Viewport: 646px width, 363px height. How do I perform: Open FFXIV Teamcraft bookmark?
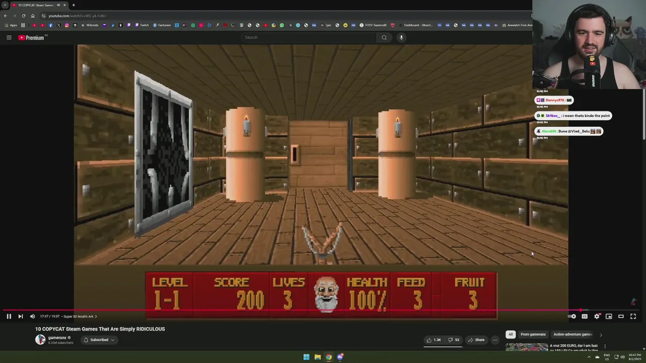373,25
